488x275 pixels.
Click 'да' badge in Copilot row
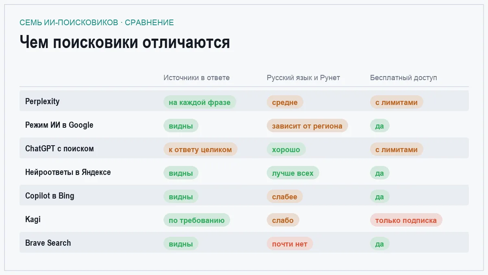point(380,196)
